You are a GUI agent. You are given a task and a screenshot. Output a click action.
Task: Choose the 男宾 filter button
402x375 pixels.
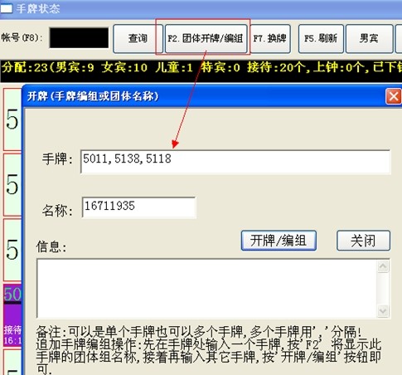[369, 38]
